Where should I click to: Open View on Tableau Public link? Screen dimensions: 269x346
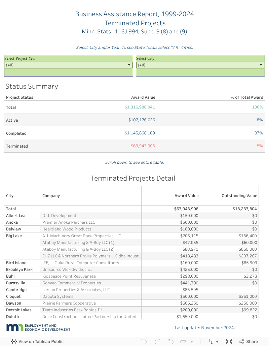[41, 341]
